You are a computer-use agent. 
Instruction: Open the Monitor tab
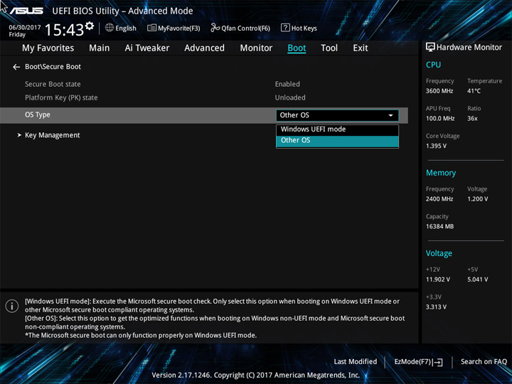coord(256,48)
